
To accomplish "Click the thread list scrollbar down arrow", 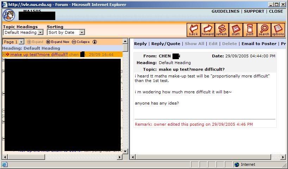I will (x=125, y=151).
